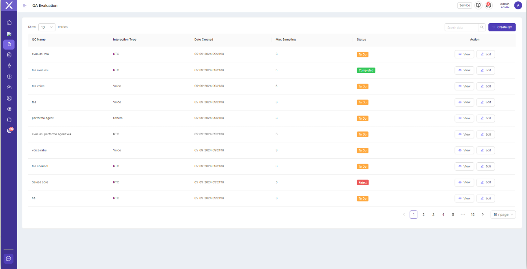Viewport: 527px width, 269px height.
Task: Click the pagination ellipsis to jump pages
Action: click(x=463, y=214)
